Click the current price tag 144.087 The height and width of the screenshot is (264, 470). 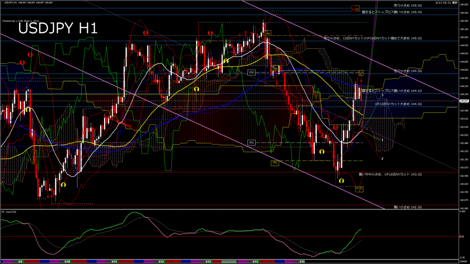pyautogui.click(x=464, y=101)
